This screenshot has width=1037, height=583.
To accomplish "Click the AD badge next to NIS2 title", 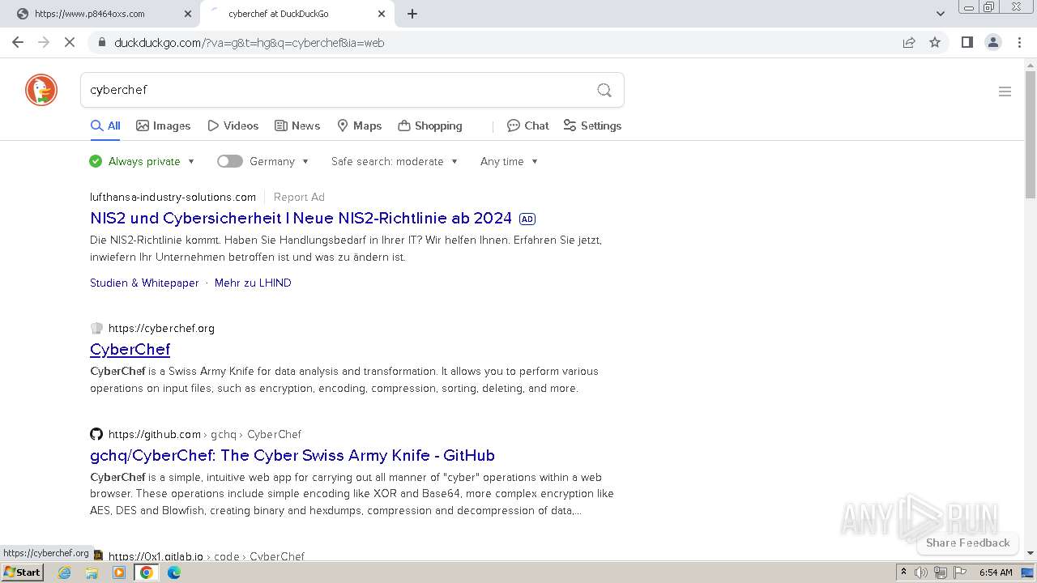I will coord(527,219).
